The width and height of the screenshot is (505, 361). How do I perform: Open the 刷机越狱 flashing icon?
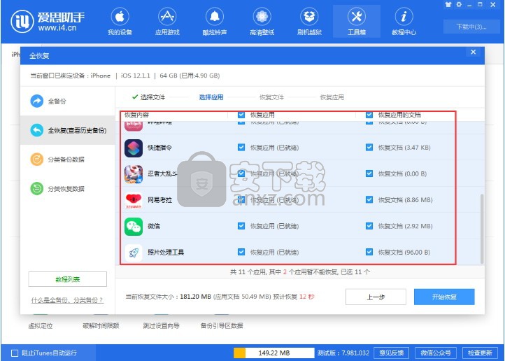pos(309,16)
